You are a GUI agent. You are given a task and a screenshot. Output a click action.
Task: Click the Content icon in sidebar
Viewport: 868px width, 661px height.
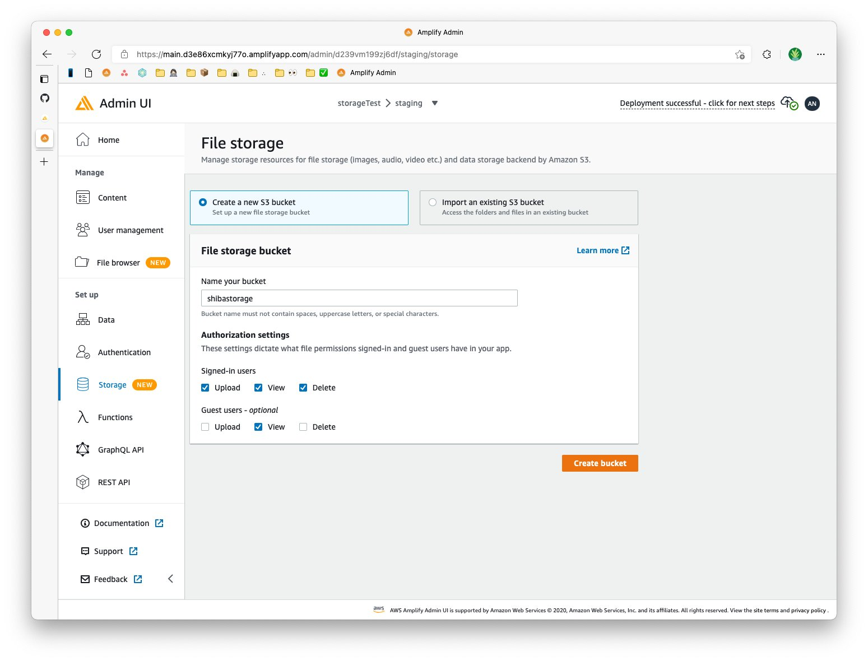pos(83,198)
